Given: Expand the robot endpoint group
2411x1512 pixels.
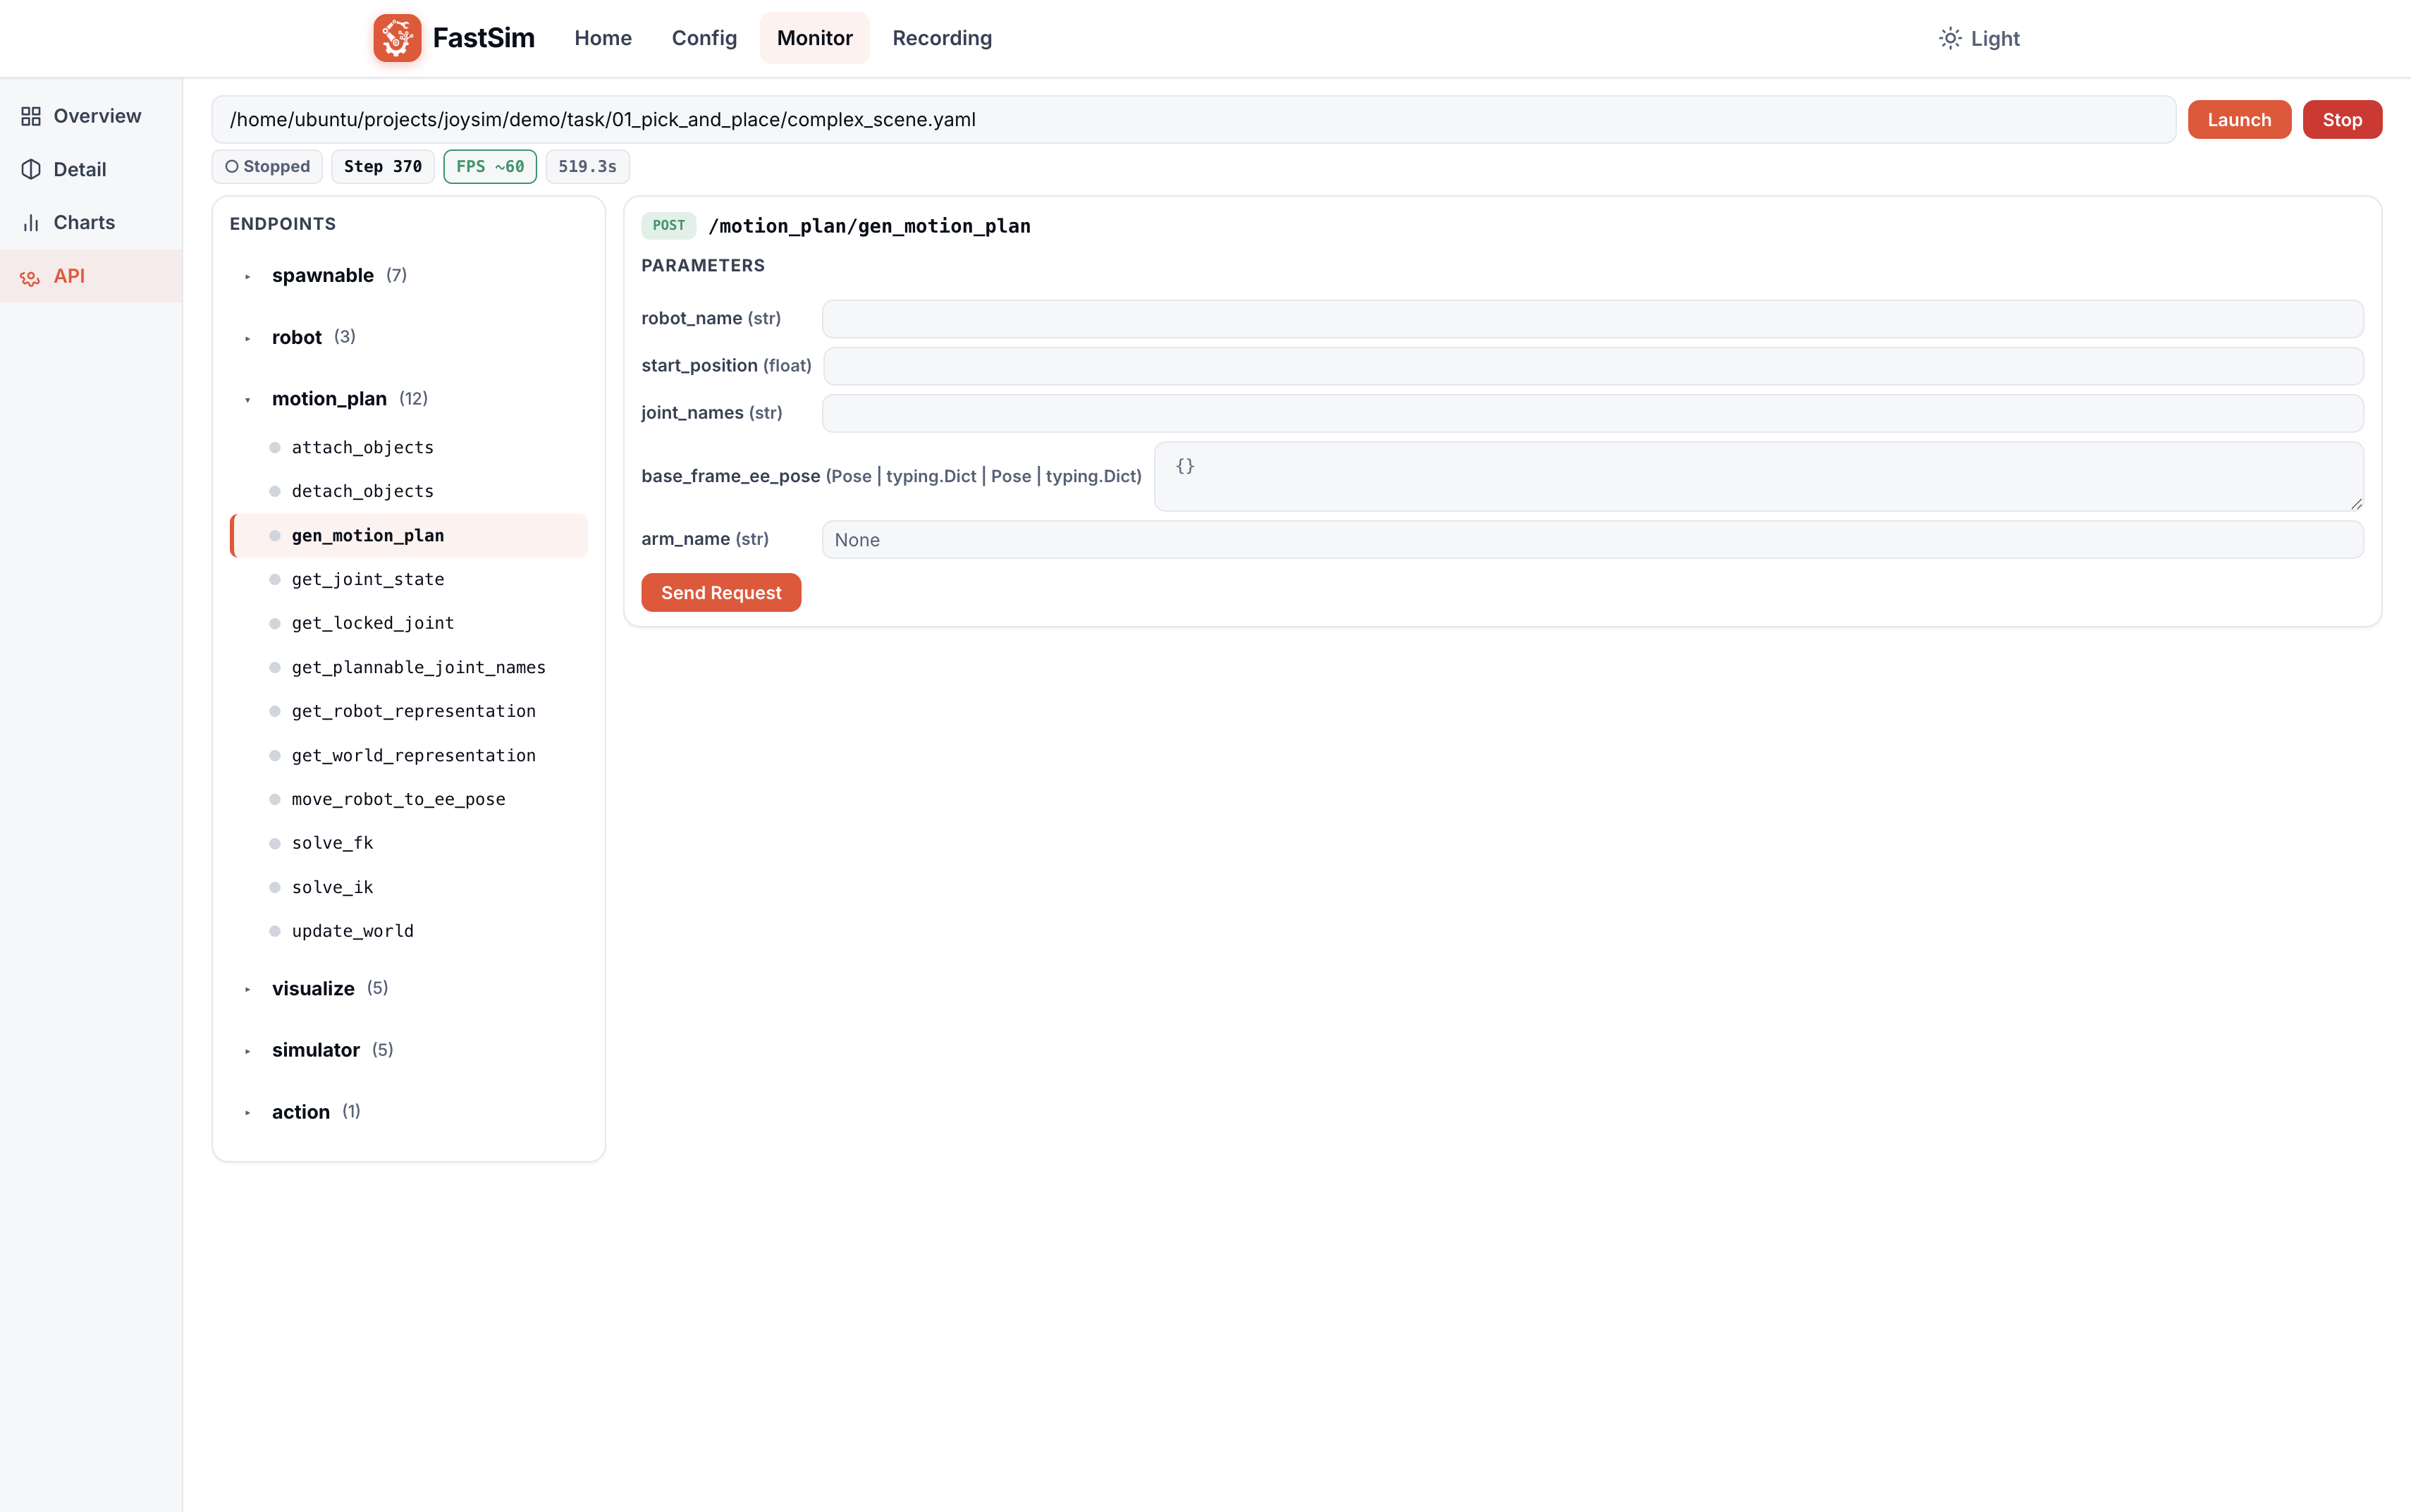Looking at the screenshot, I should click(409, 337).
